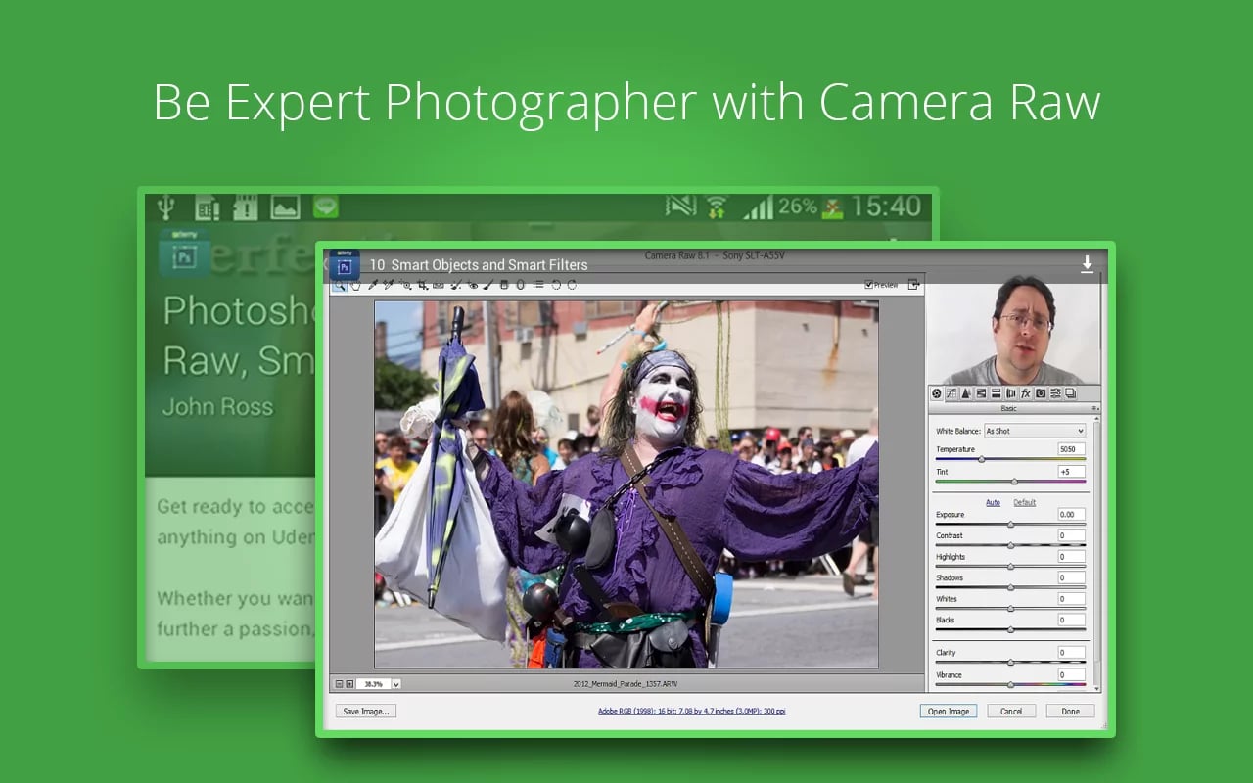Click the Auto link in Basic panel

993,502
